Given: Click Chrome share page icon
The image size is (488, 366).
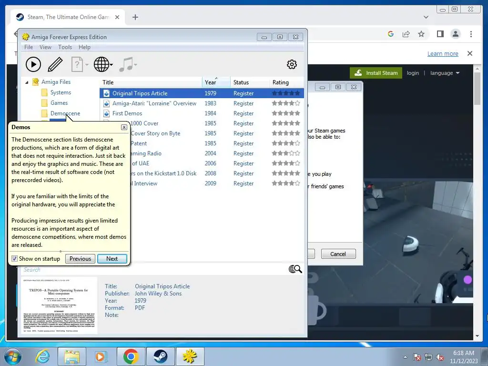Looking at the screenshot, I should click(406, 34).
